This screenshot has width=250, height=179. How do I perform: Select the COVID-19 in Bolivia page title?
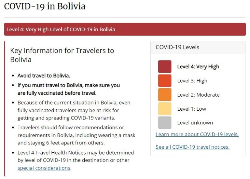(45, 7)
